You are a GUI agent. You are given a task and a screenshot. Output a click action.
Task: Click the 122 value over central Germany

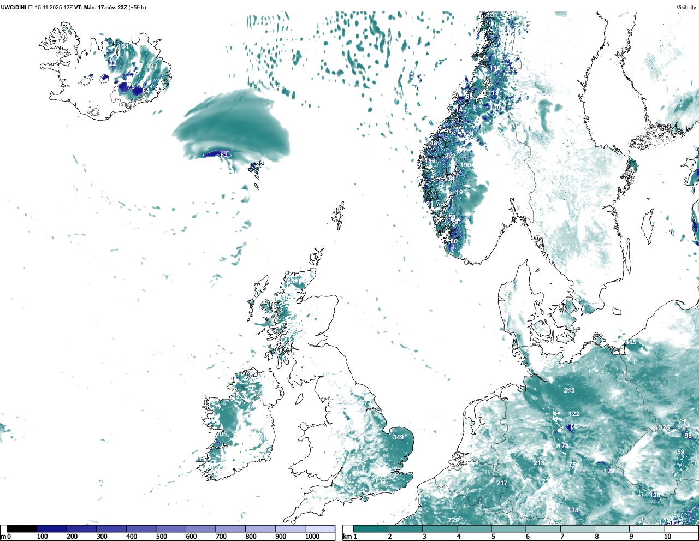(574, 414)
